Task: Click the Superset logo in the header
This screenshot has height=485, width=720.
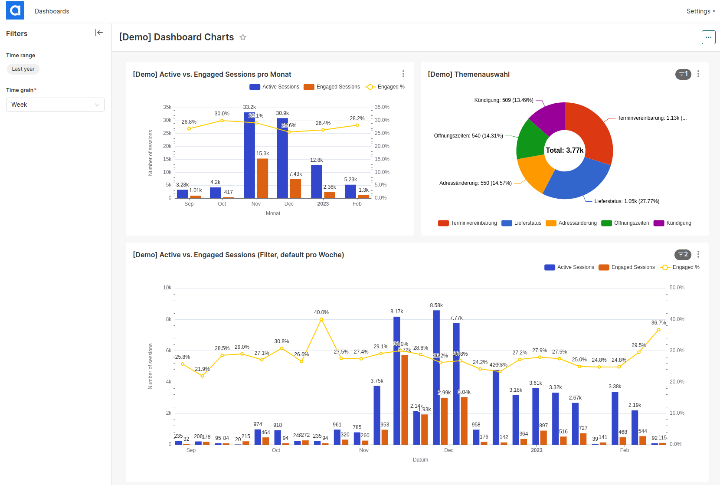Action: point(15,10)
